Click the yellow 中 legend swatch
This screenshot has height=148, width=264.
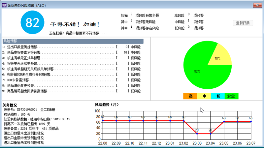pos(204,96)
